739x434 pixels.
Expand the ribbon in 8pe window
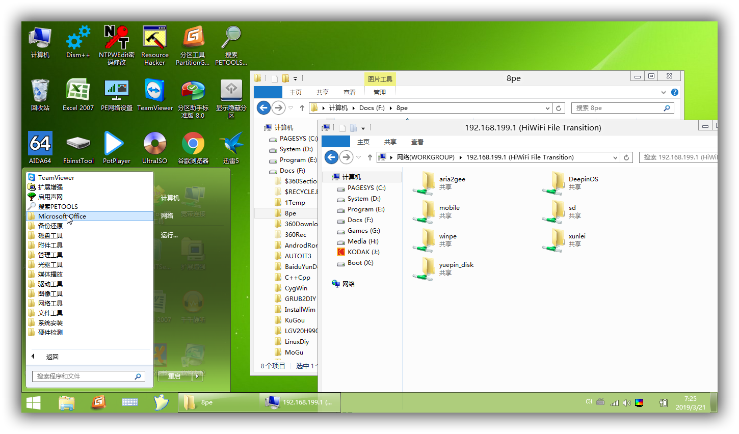click(x=663, y=92)
